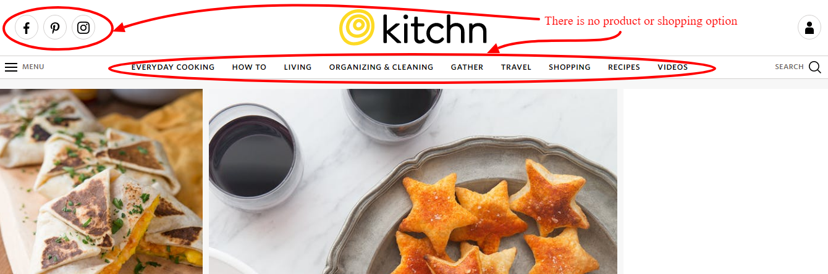
Task: Select the Living nav item
Action: pos(298,67)
